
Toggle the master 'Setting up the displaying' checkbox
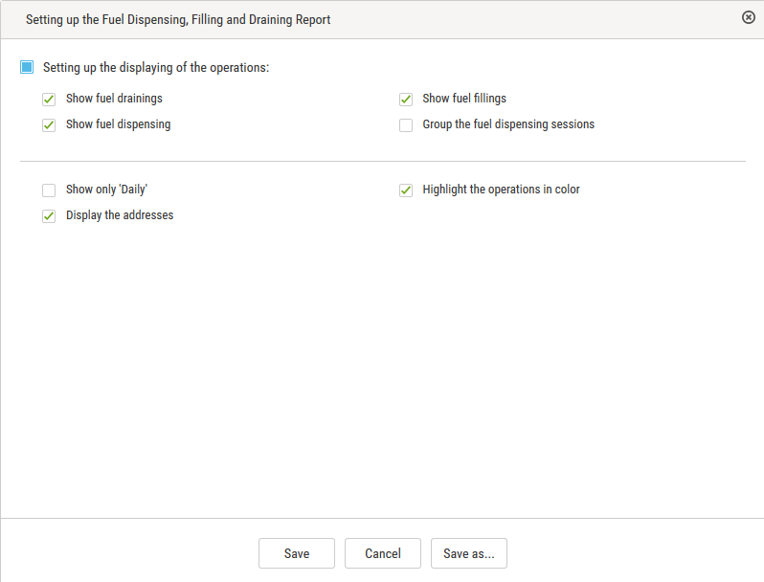[x=27, y=67]
